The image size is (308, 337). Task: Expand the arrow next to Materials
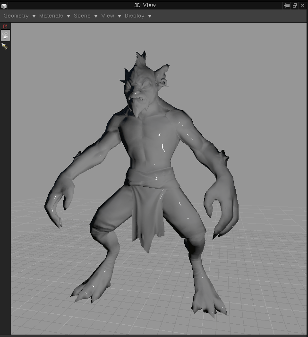click(x=68, y=16)
